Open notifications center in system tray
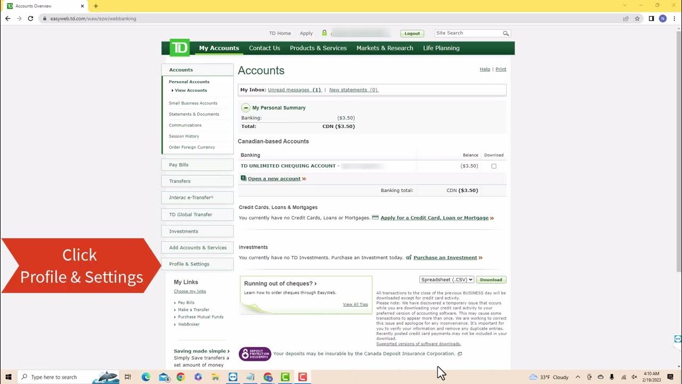Viewport: 682px width, 384px height. [670, 377]
